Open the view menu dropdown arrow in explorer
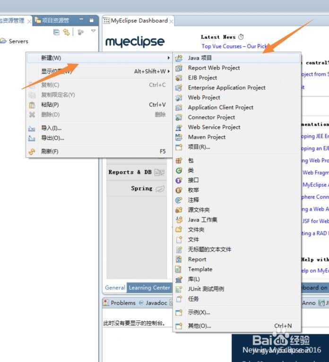The width and height of the screenshot is (329, 362). tap(93, 31)
